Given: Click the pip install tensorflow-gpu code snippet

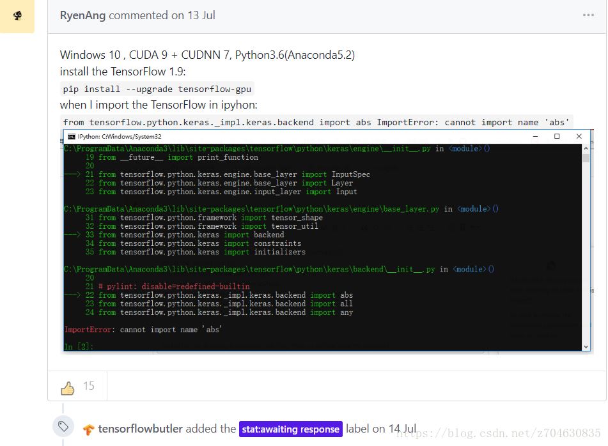Looking at the screenshot, I should click(x=155, y=88).
